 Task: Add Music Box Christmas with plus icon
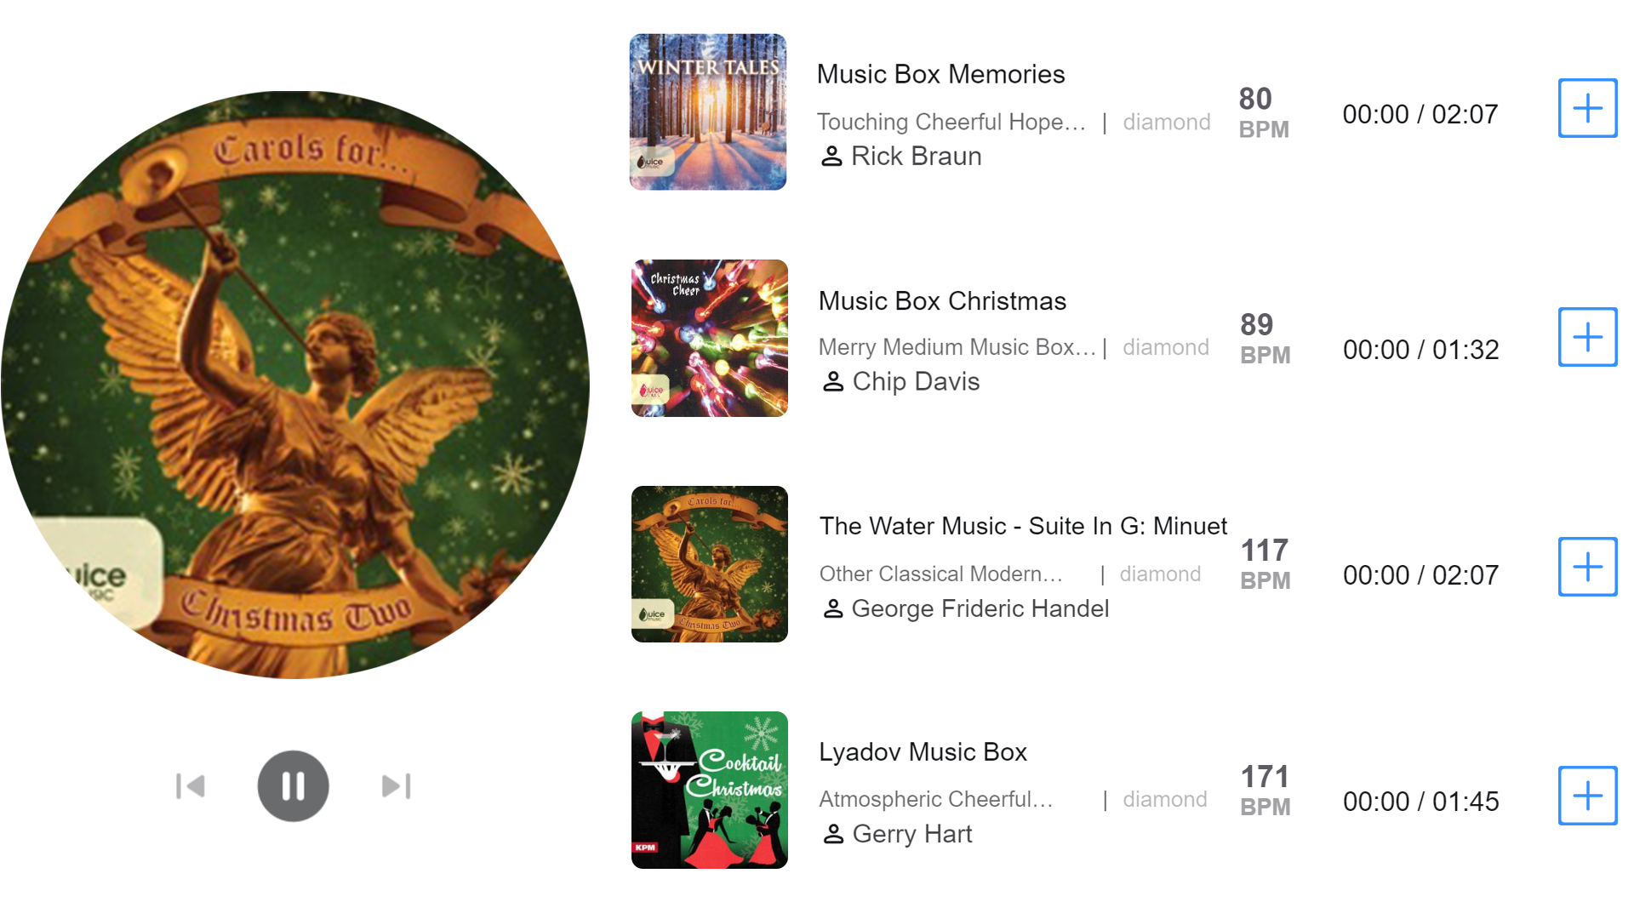(1587, 337)
